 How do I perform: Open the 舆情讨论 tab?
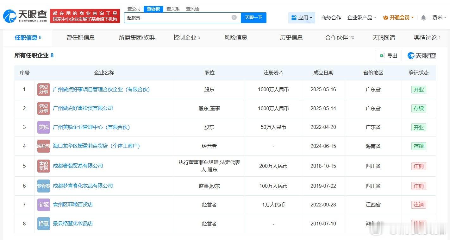(427, 38)
